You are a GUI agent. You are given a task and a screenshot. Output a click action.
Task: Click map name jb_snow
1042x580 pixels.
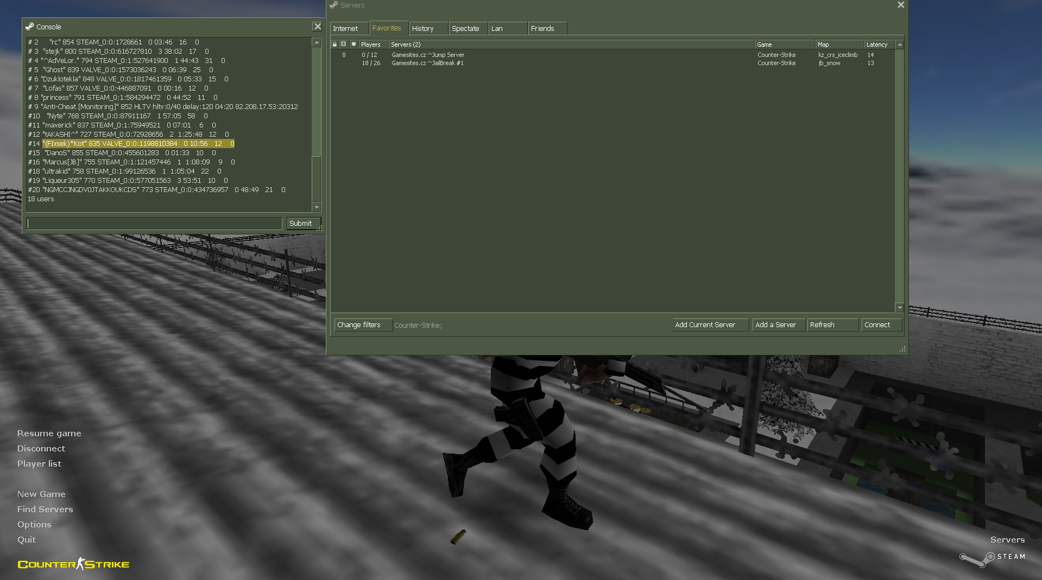click(x=829, y=63)
